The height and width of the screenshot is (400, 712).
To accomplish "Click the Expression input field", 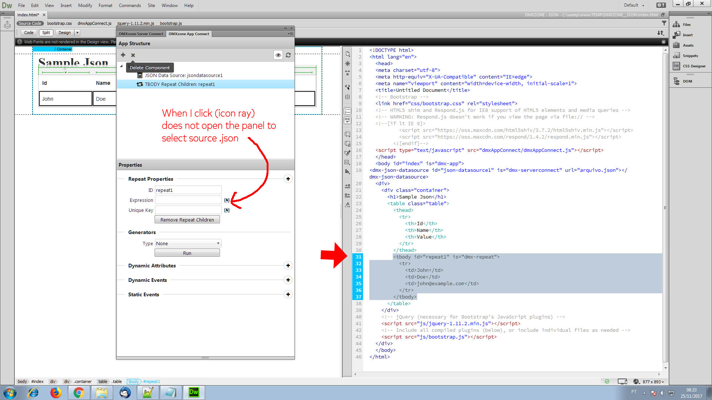I will [188, 200].
